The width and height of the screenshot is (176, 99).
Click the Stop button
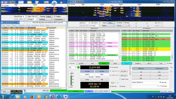pos(92,64)
